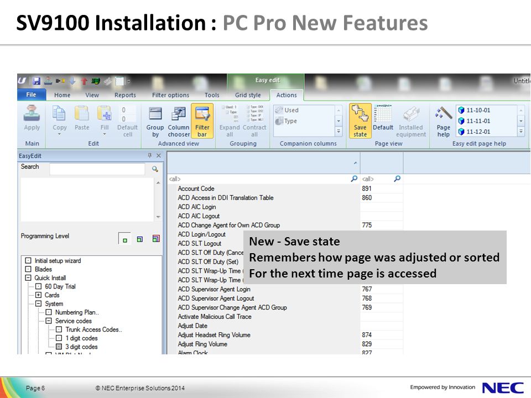Open Page help
Screen dimensions: 531x398
click(x=443, y=121)
